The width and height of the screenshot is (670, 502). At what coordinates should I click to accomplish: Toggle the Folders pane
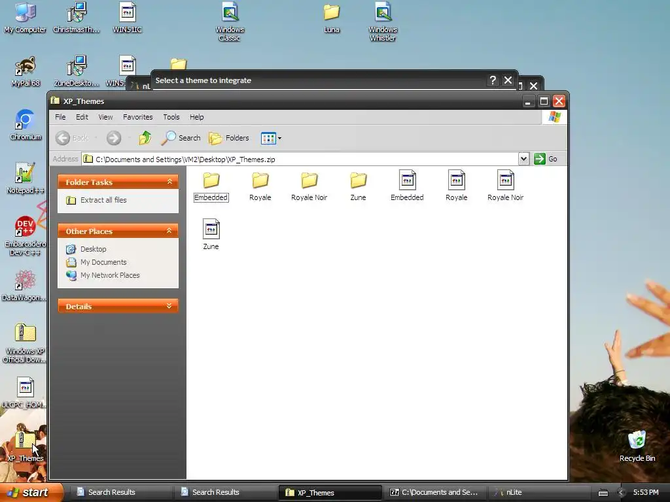point(228,138)
